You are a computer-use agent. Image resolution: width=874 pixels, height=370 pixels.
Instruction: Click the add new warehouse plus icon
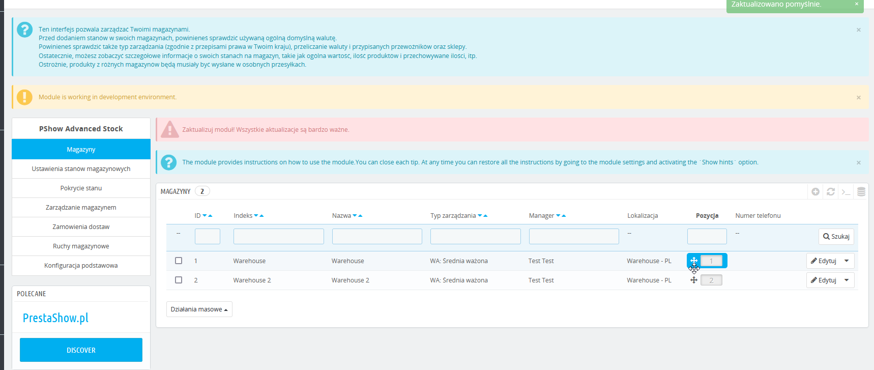pyautogui.click(x=815, y=192)
